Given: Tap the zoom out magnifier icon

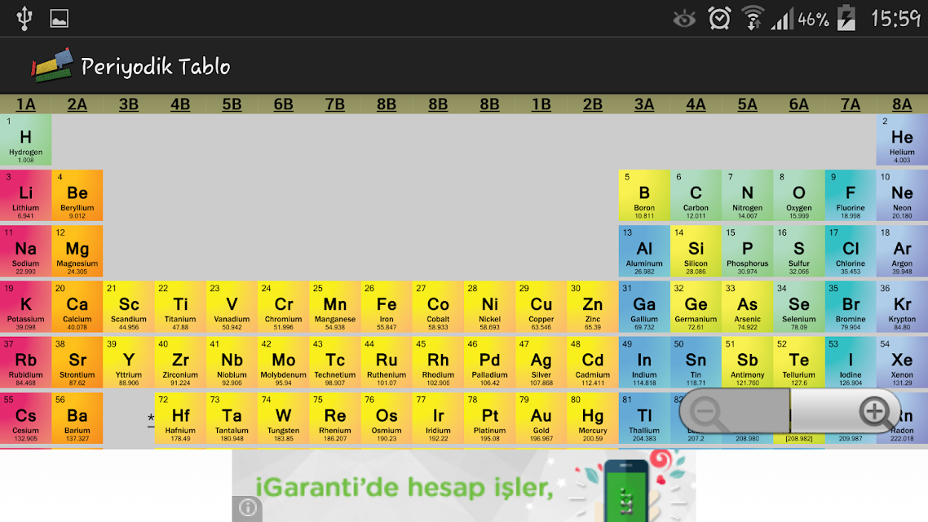Looking at the screenshot, I should click(707, 413).
